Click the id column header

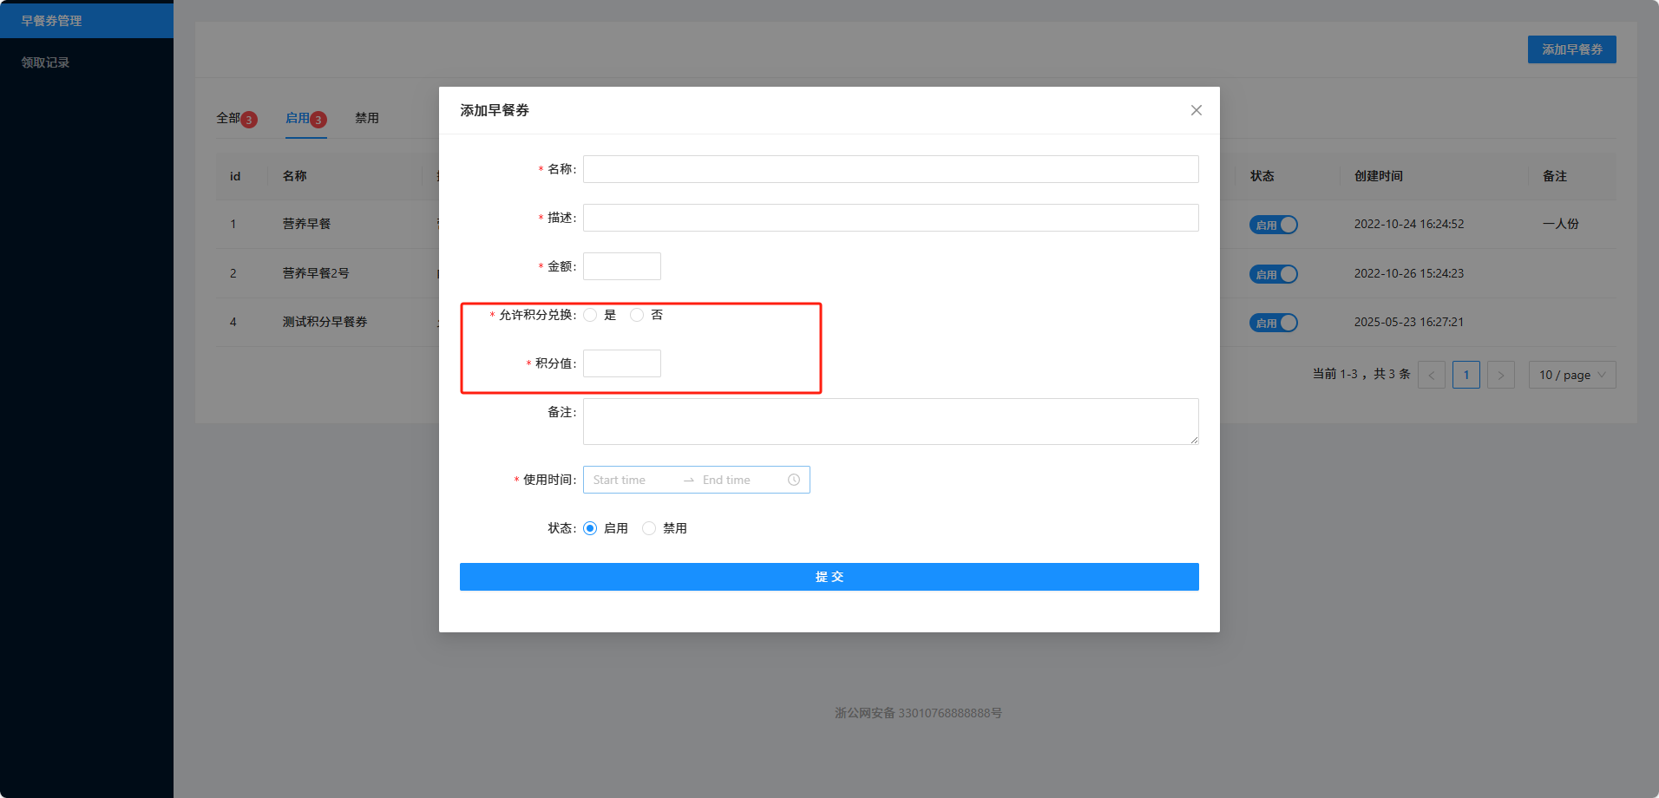point(235,176)
